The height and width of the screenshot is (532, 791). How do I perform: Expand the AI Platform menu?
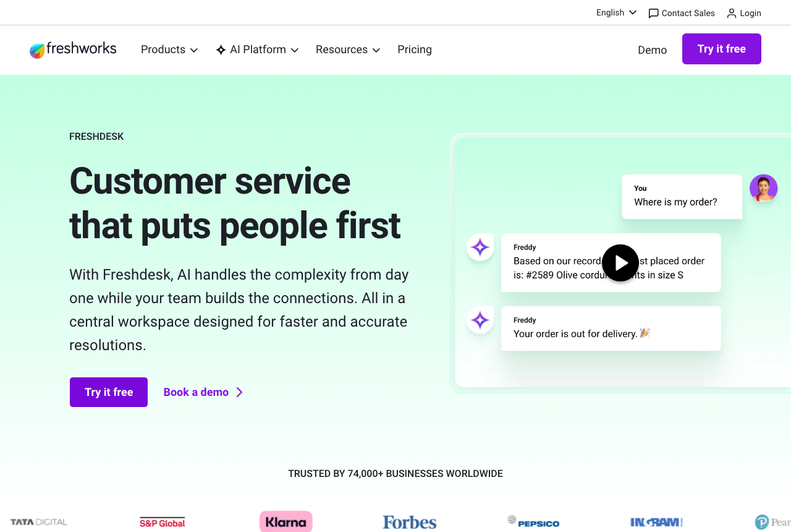pyautogui.click(x=257, y=49)
